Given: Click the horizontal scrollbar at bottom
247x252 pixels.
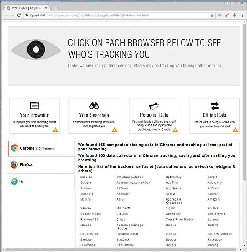Looking at the screenshot, I should tap(121, 250).
